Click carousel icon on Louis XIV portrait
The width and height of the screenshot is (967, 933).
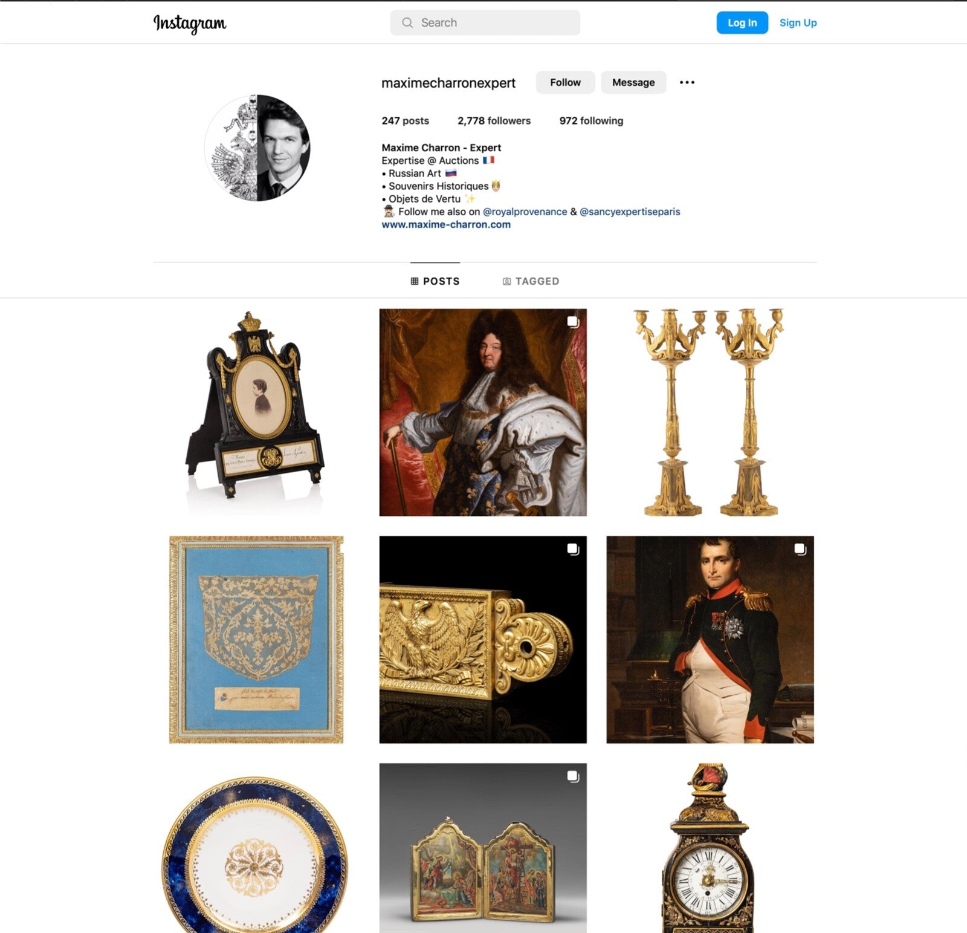tap(573, 322)
